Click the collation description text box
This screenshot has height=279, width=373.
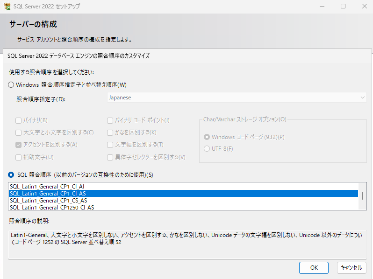point(187,244)
